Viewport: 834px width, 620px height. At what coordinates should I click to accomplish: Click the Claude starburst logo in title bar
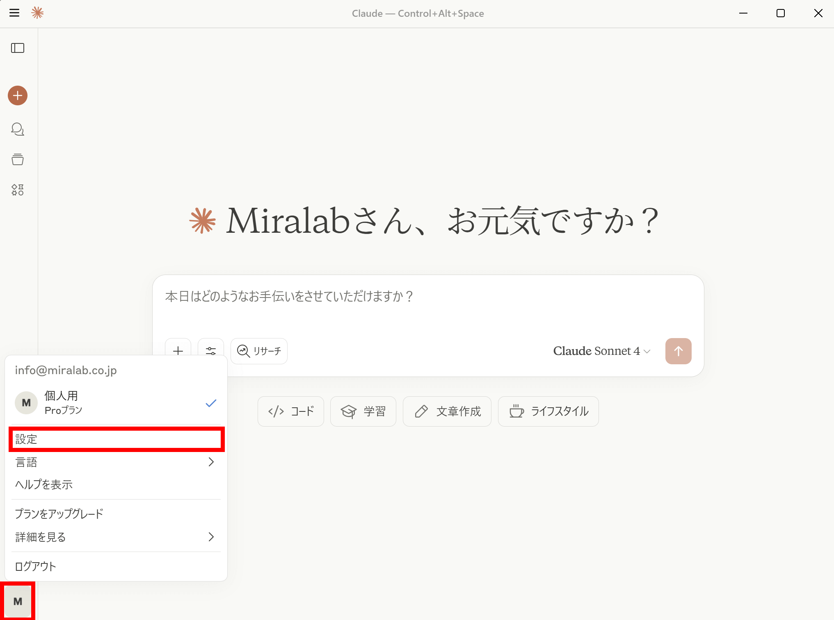tap(37, 13)
